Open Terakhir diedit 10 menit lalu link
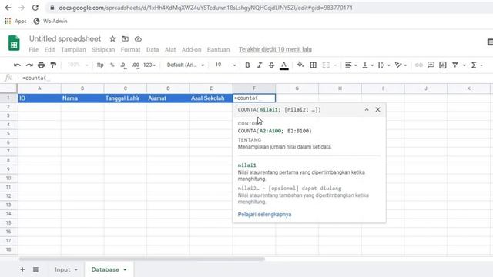 click(275, 49)
